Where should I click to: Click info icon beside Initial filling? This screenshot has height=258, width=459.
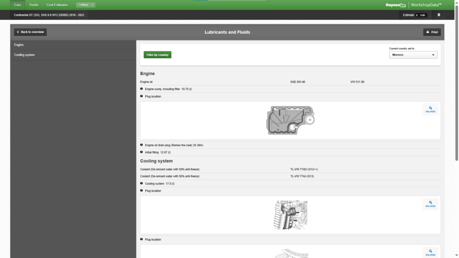point(141,152)
